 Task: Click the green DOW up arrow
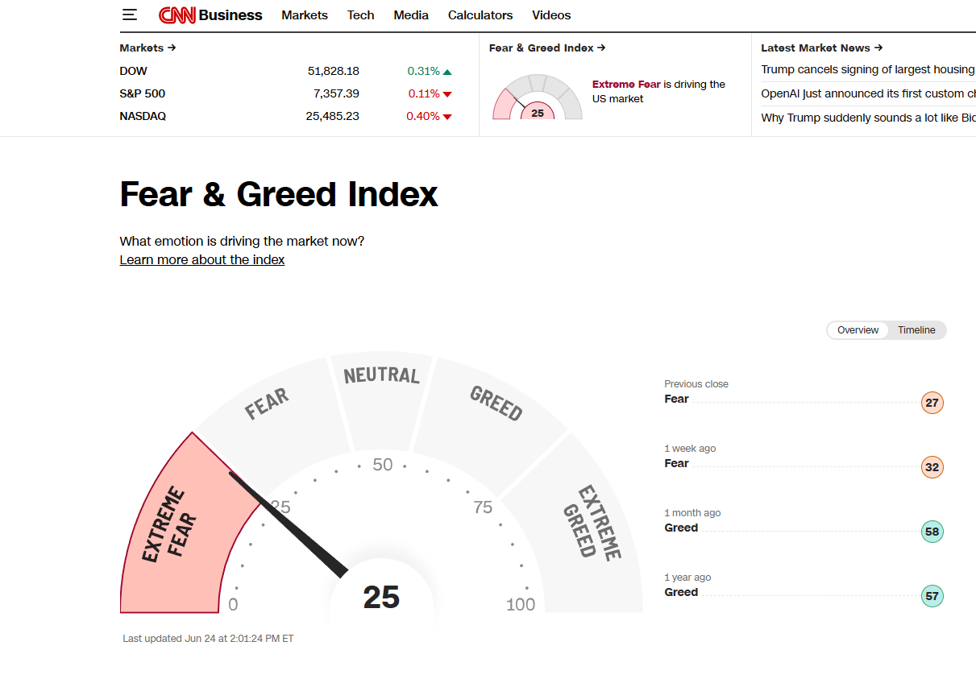(447, 72)
